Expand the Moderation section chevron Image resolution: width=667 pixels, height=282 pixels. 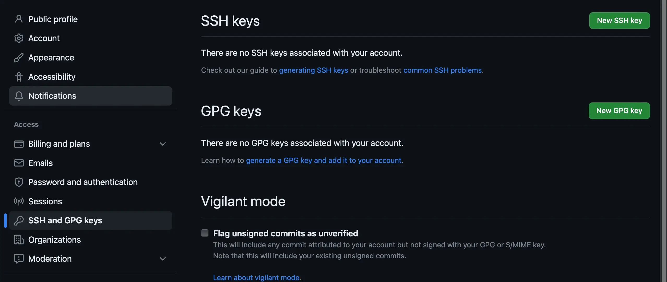pos(163,259)
